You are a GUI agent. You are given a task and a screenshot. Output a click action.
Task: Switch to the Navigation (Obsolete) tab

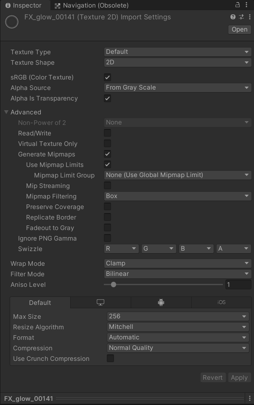[91, 5]
